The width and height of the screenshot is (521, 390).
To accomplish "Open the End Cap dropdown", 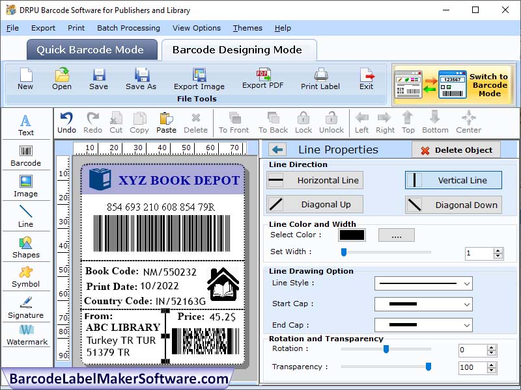I will [x=423, y=324].
